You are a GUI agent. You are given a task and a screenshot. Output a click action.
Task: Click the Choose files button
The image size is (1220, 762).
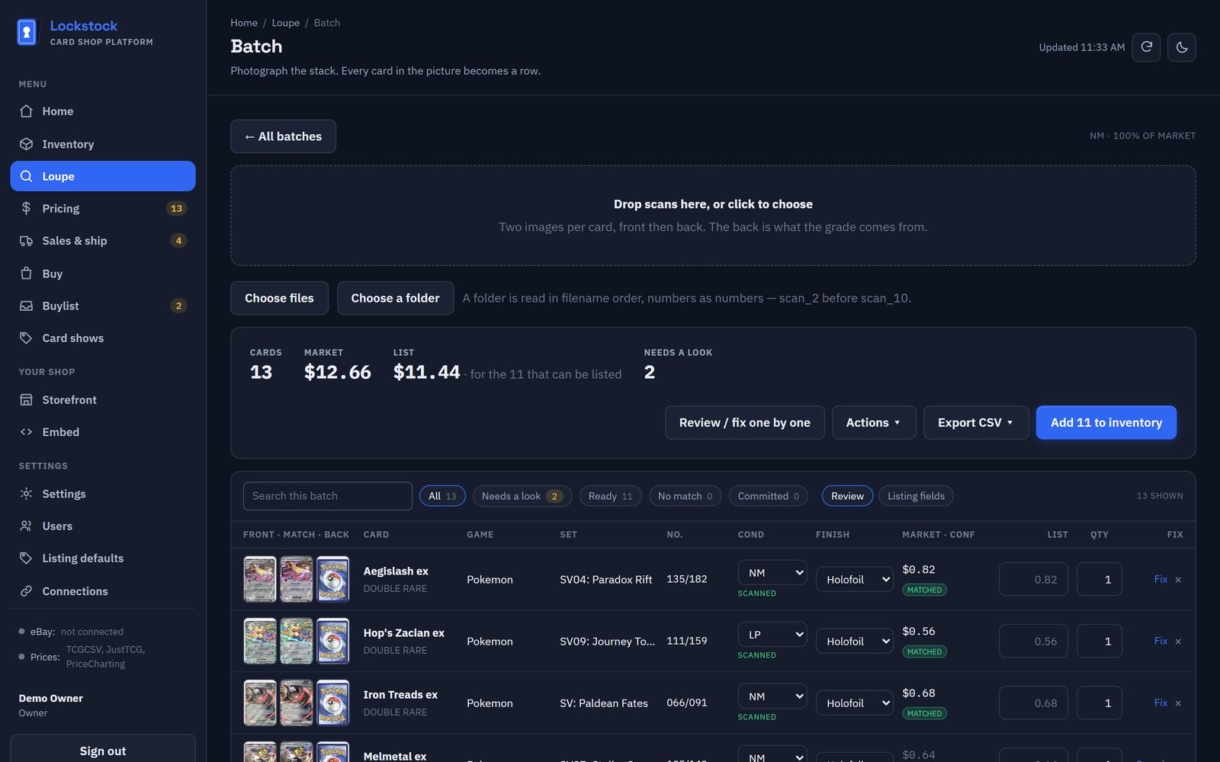pos(279,298)
